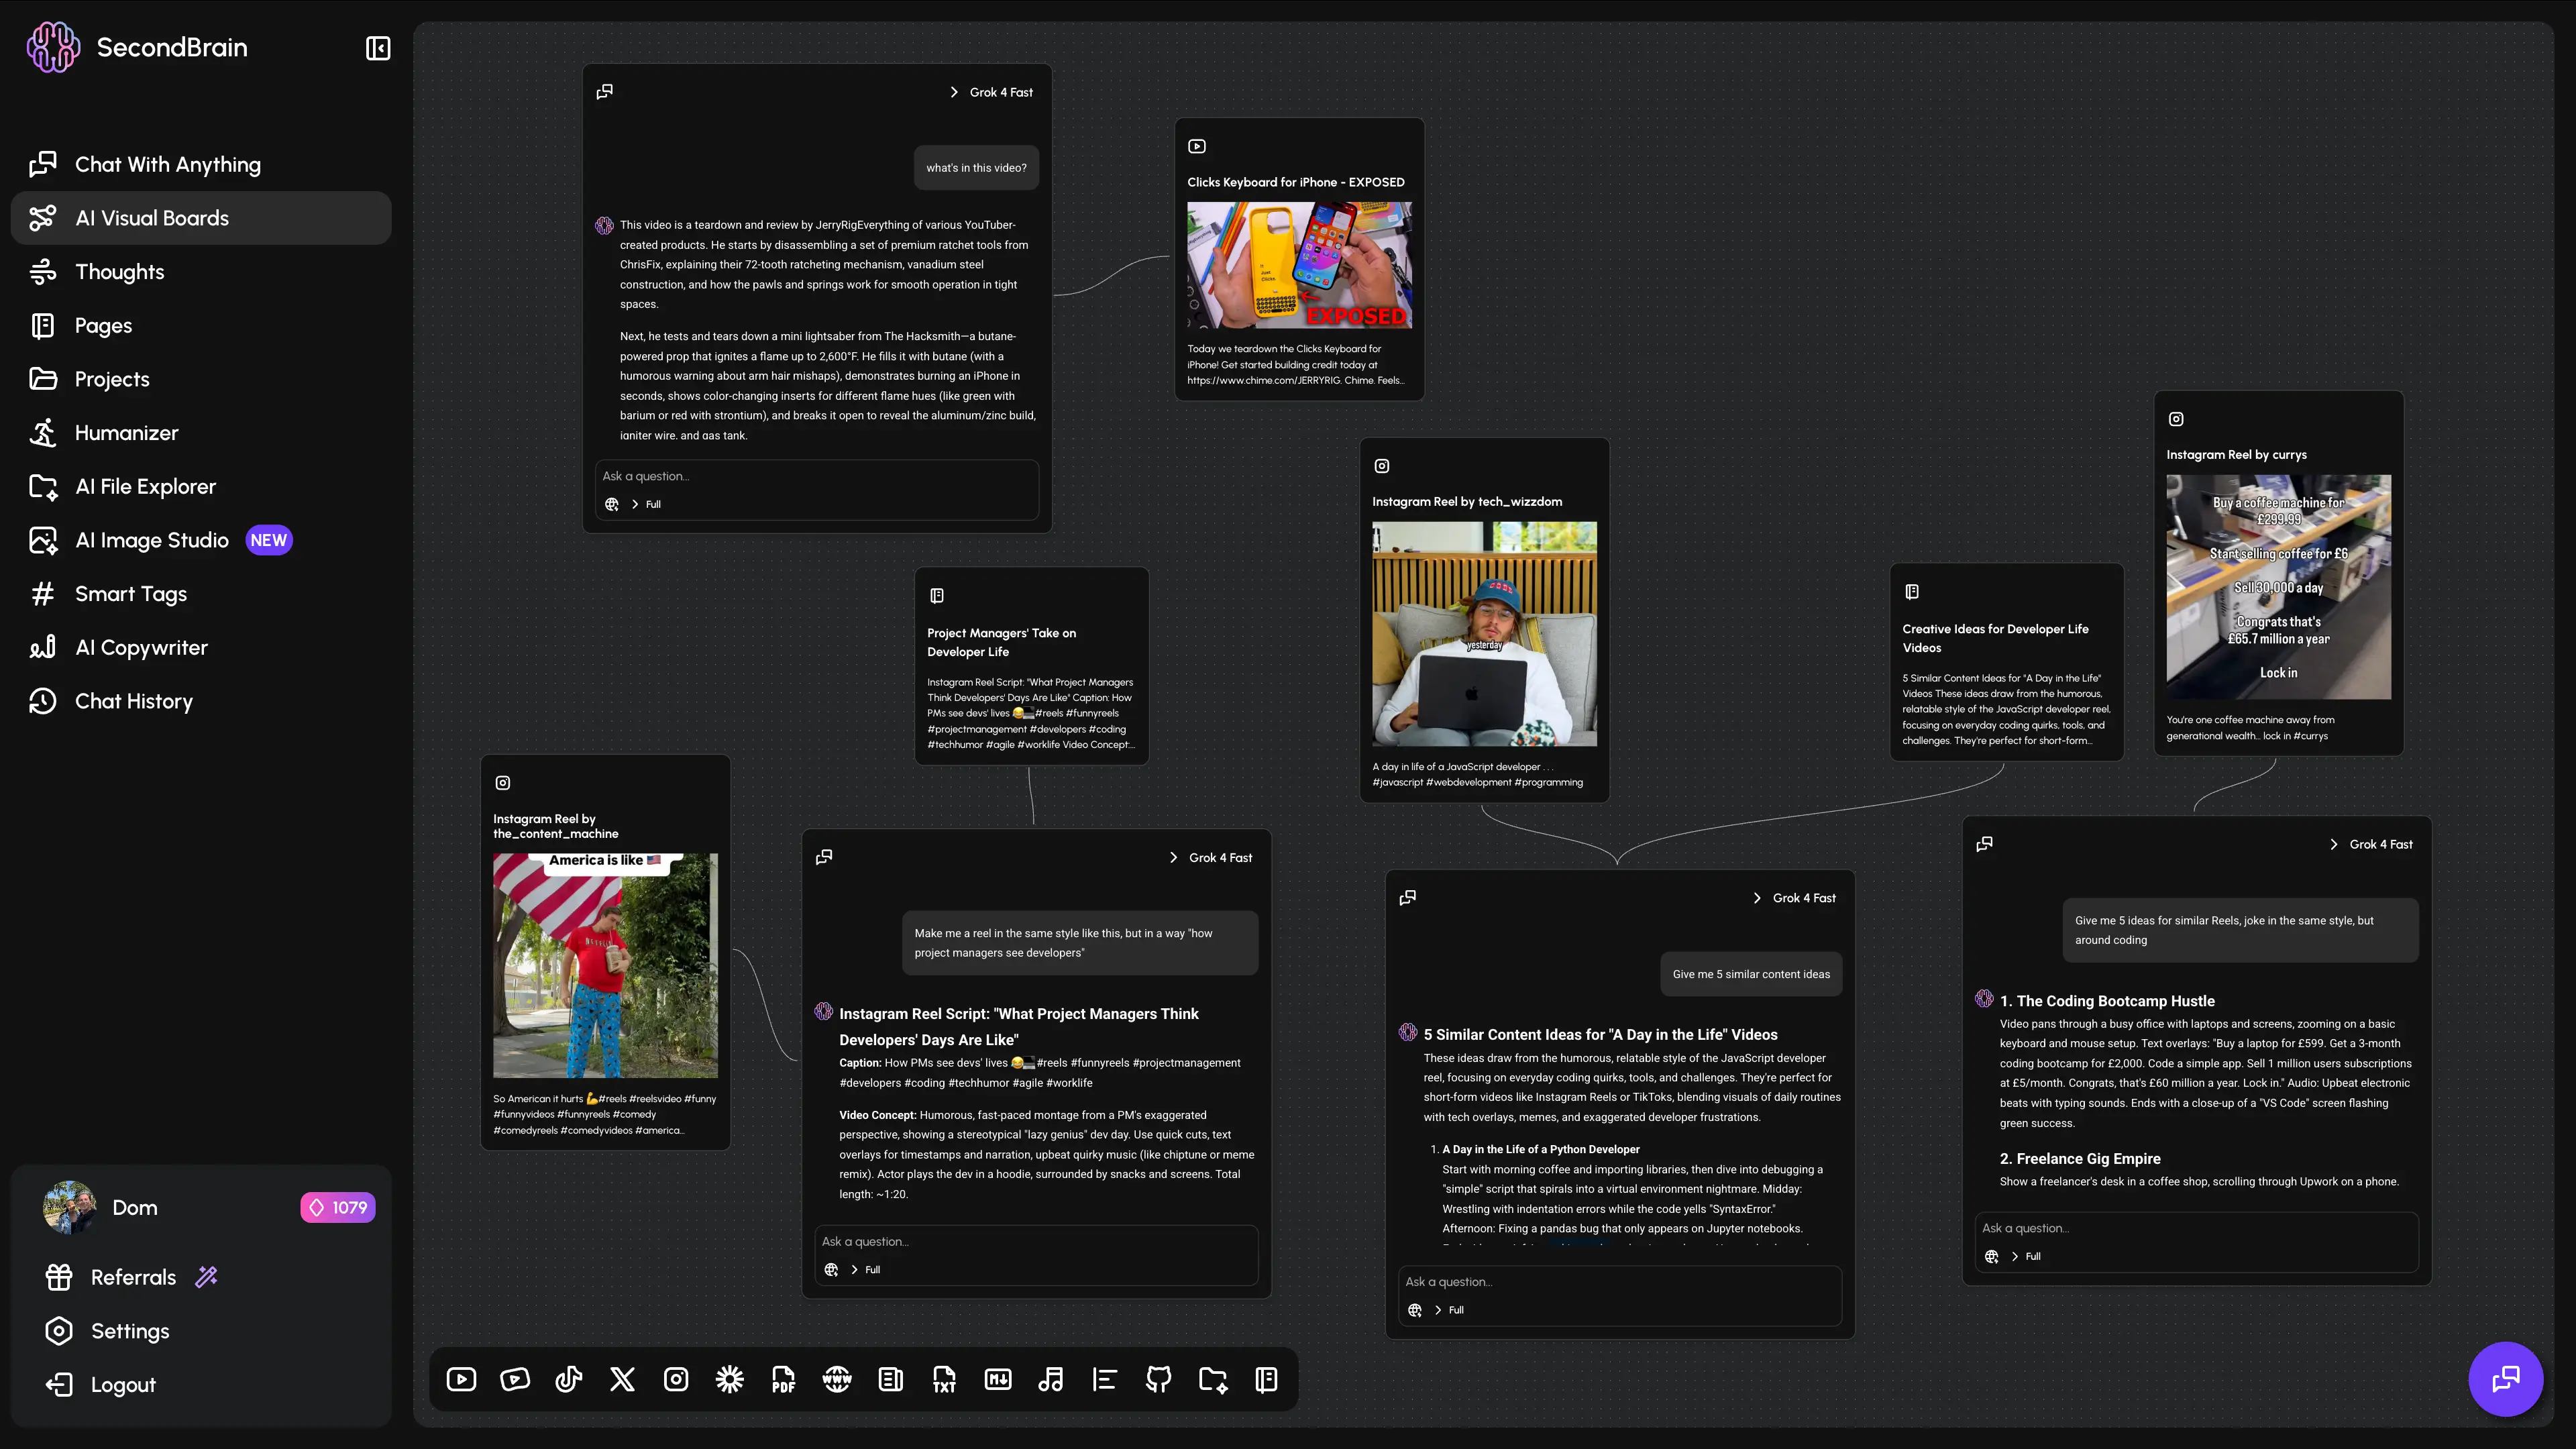Add a TikTok video from the bottom toolbar
The image size is (2576, 1449).
point(568,1380)
